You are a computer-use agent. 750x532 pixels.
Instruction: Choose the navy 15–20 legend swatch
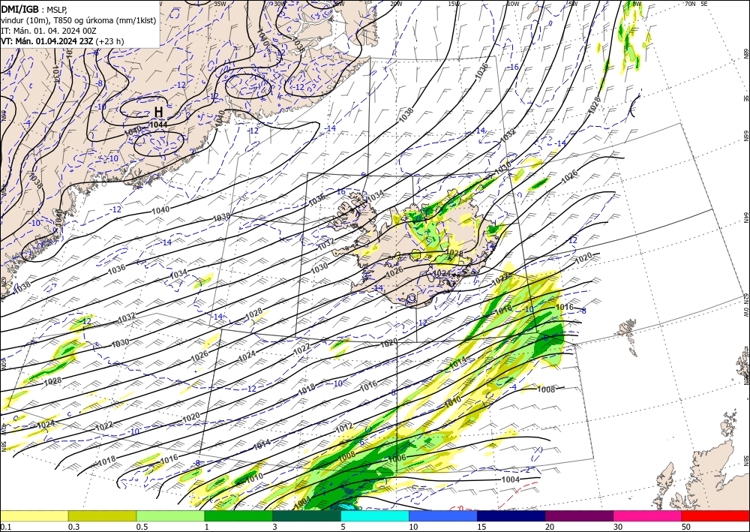tap(511, 515)
